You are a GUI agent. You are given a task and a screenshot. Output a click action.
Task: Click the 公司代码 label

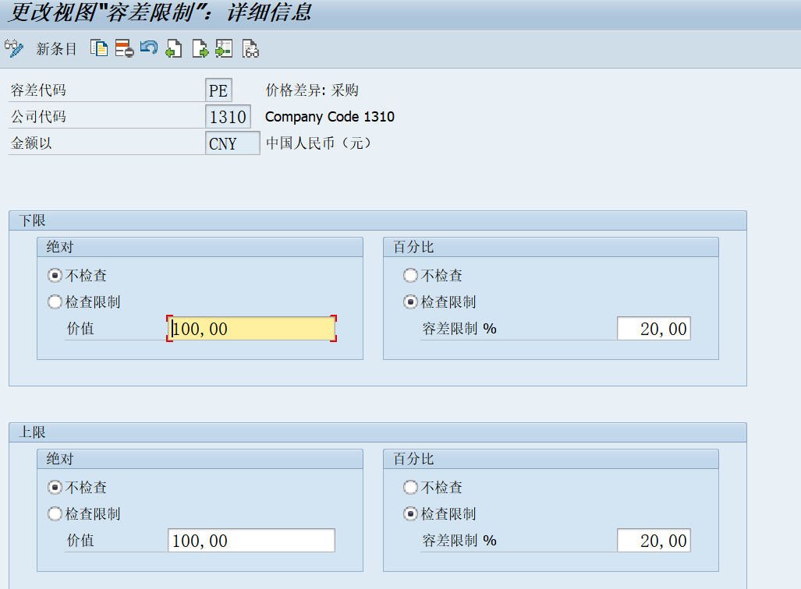tap(39, 117)
